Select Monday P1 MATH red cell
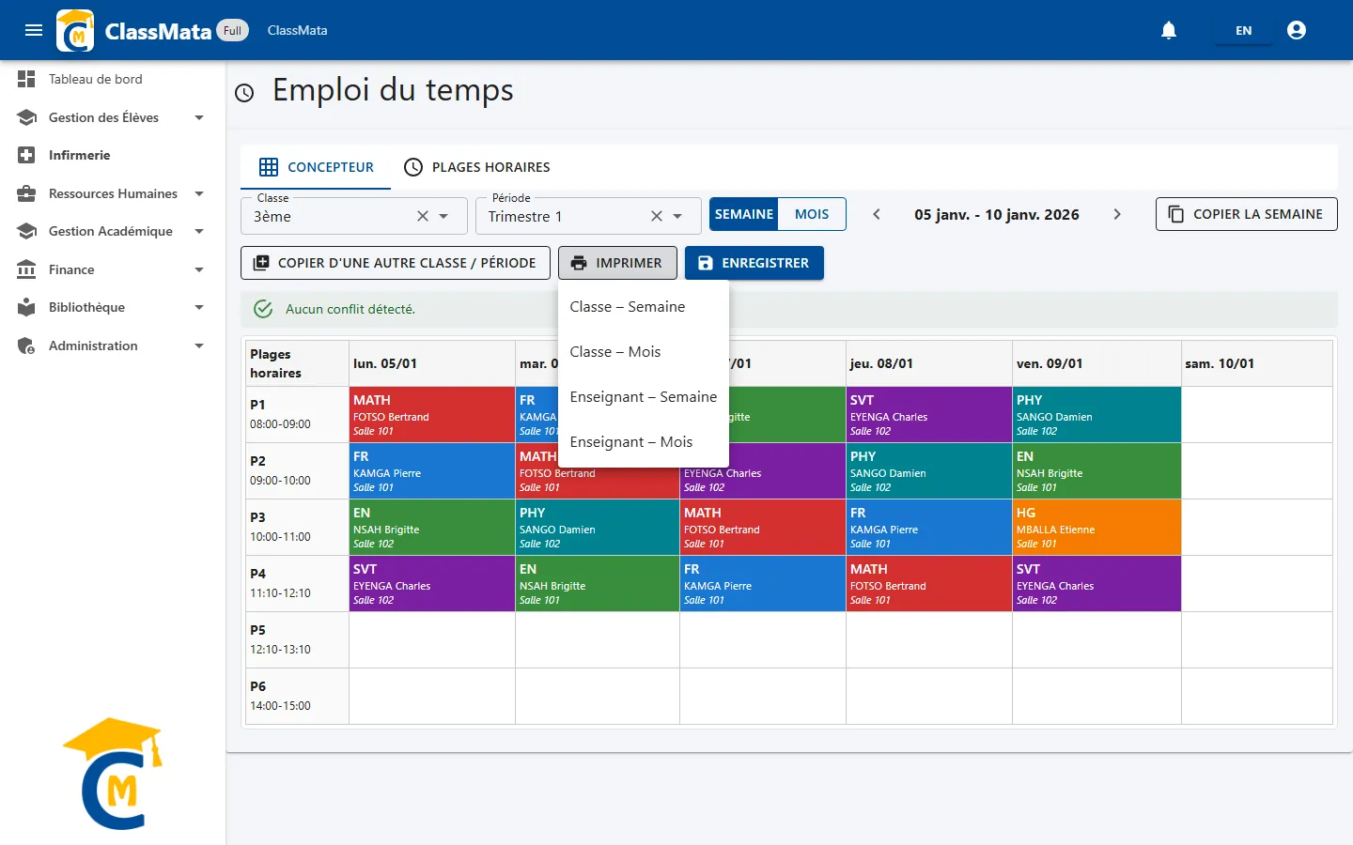 click(432, 415)
